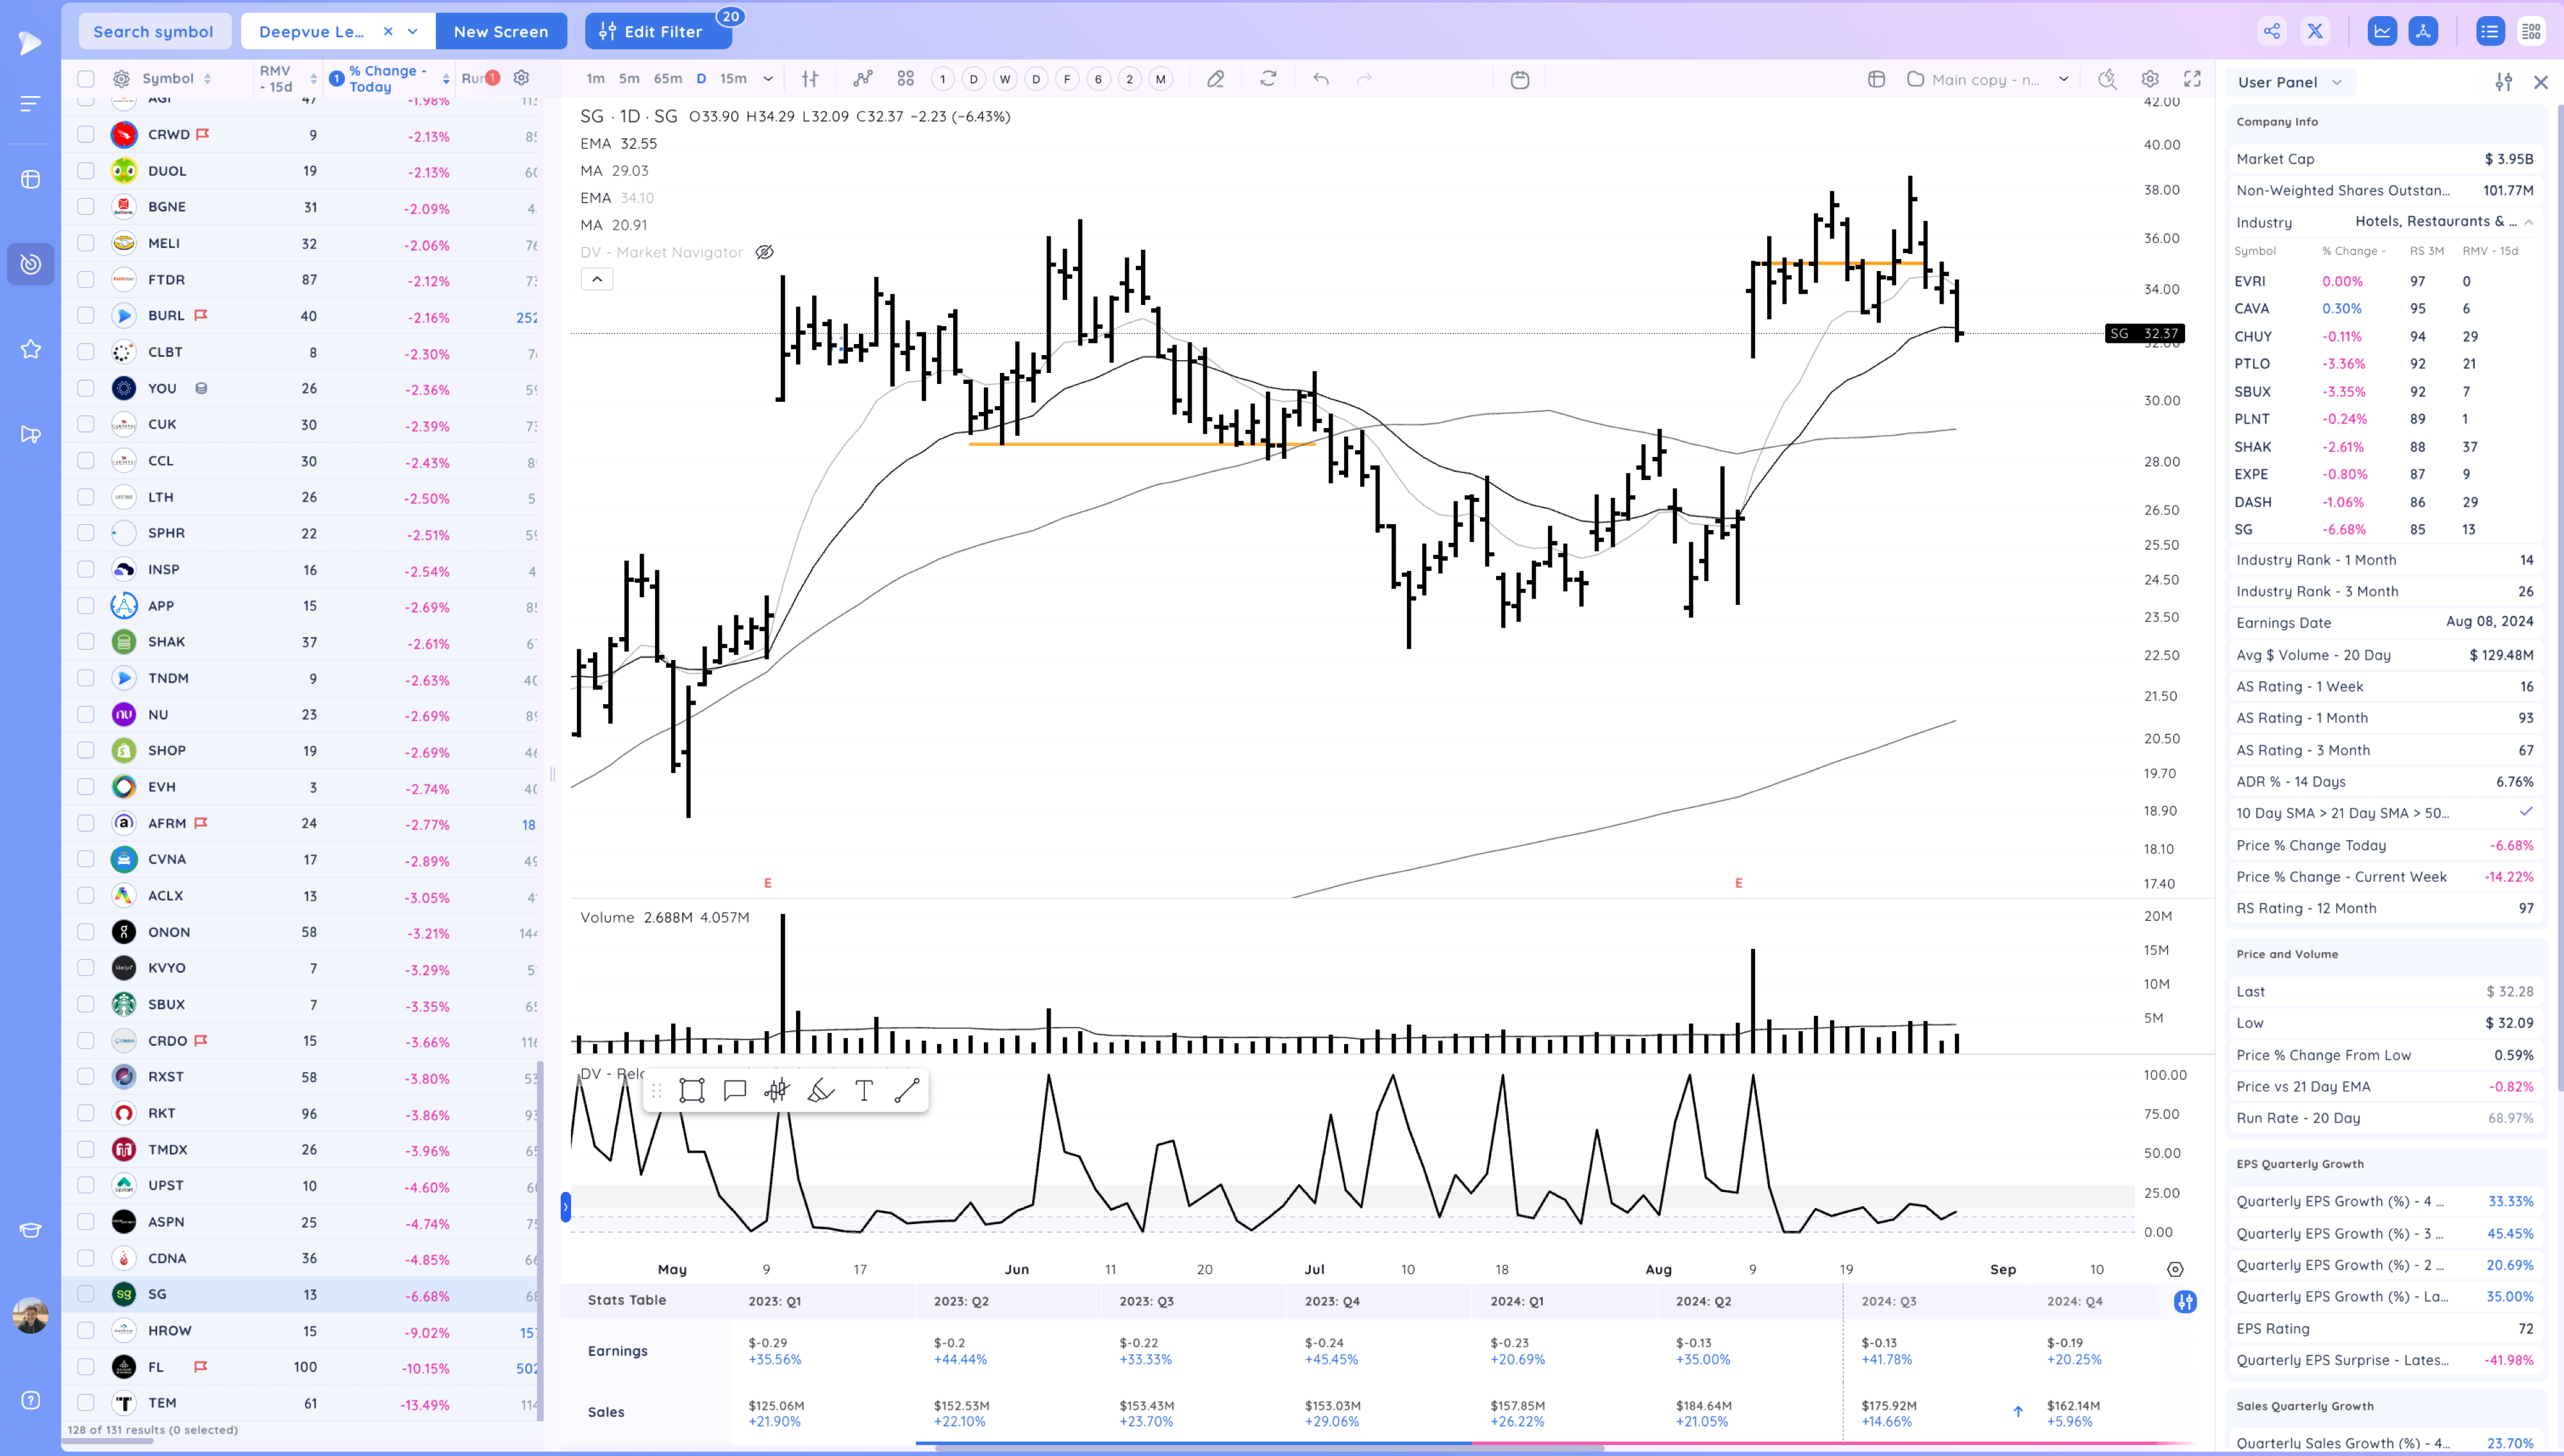Select the rectangle drawing tool

point(691,1090)
